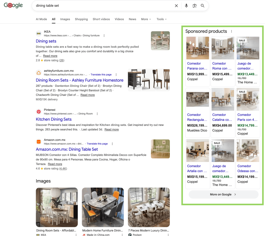Screen dimensions: 265x236
Task: Expand the More dropdown
Action: 146,19
